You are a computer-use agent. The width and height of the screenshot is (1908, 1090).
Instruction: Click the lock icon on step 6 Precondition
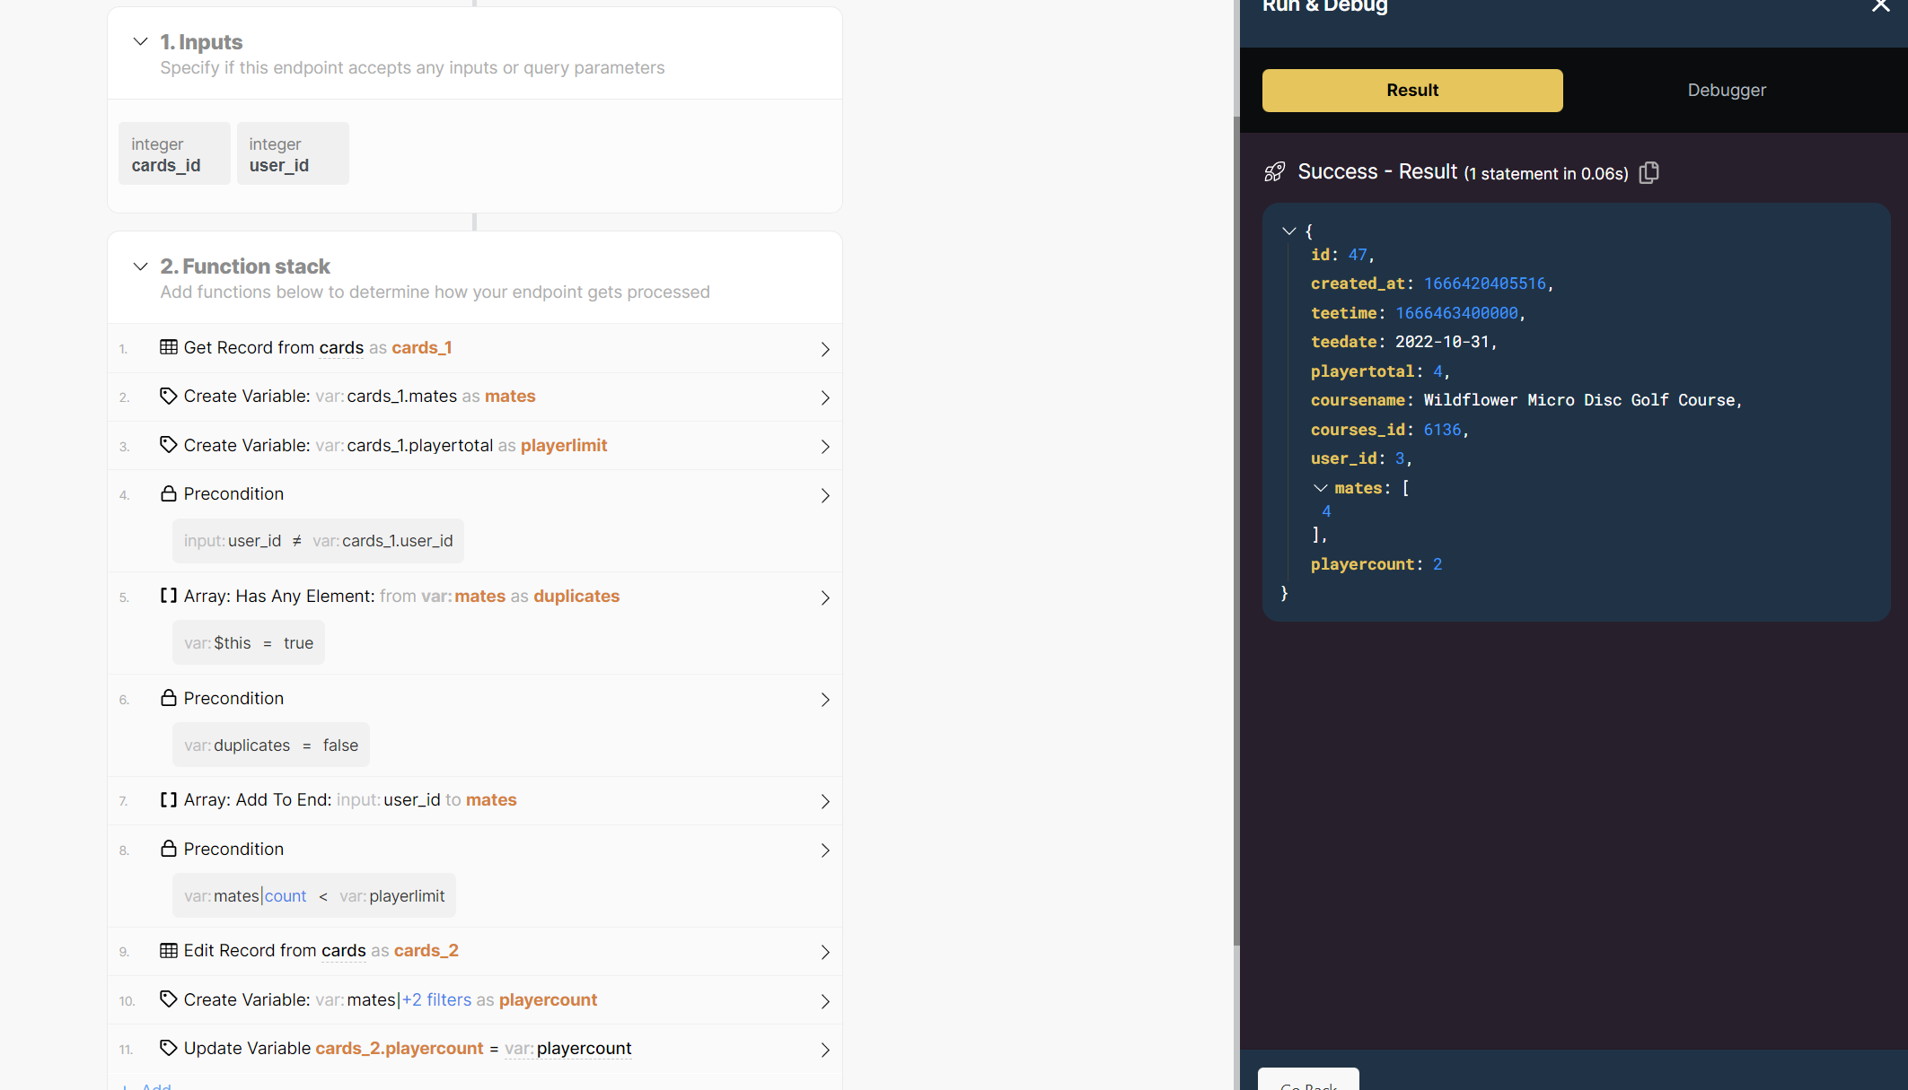click(x=168, y=698)
